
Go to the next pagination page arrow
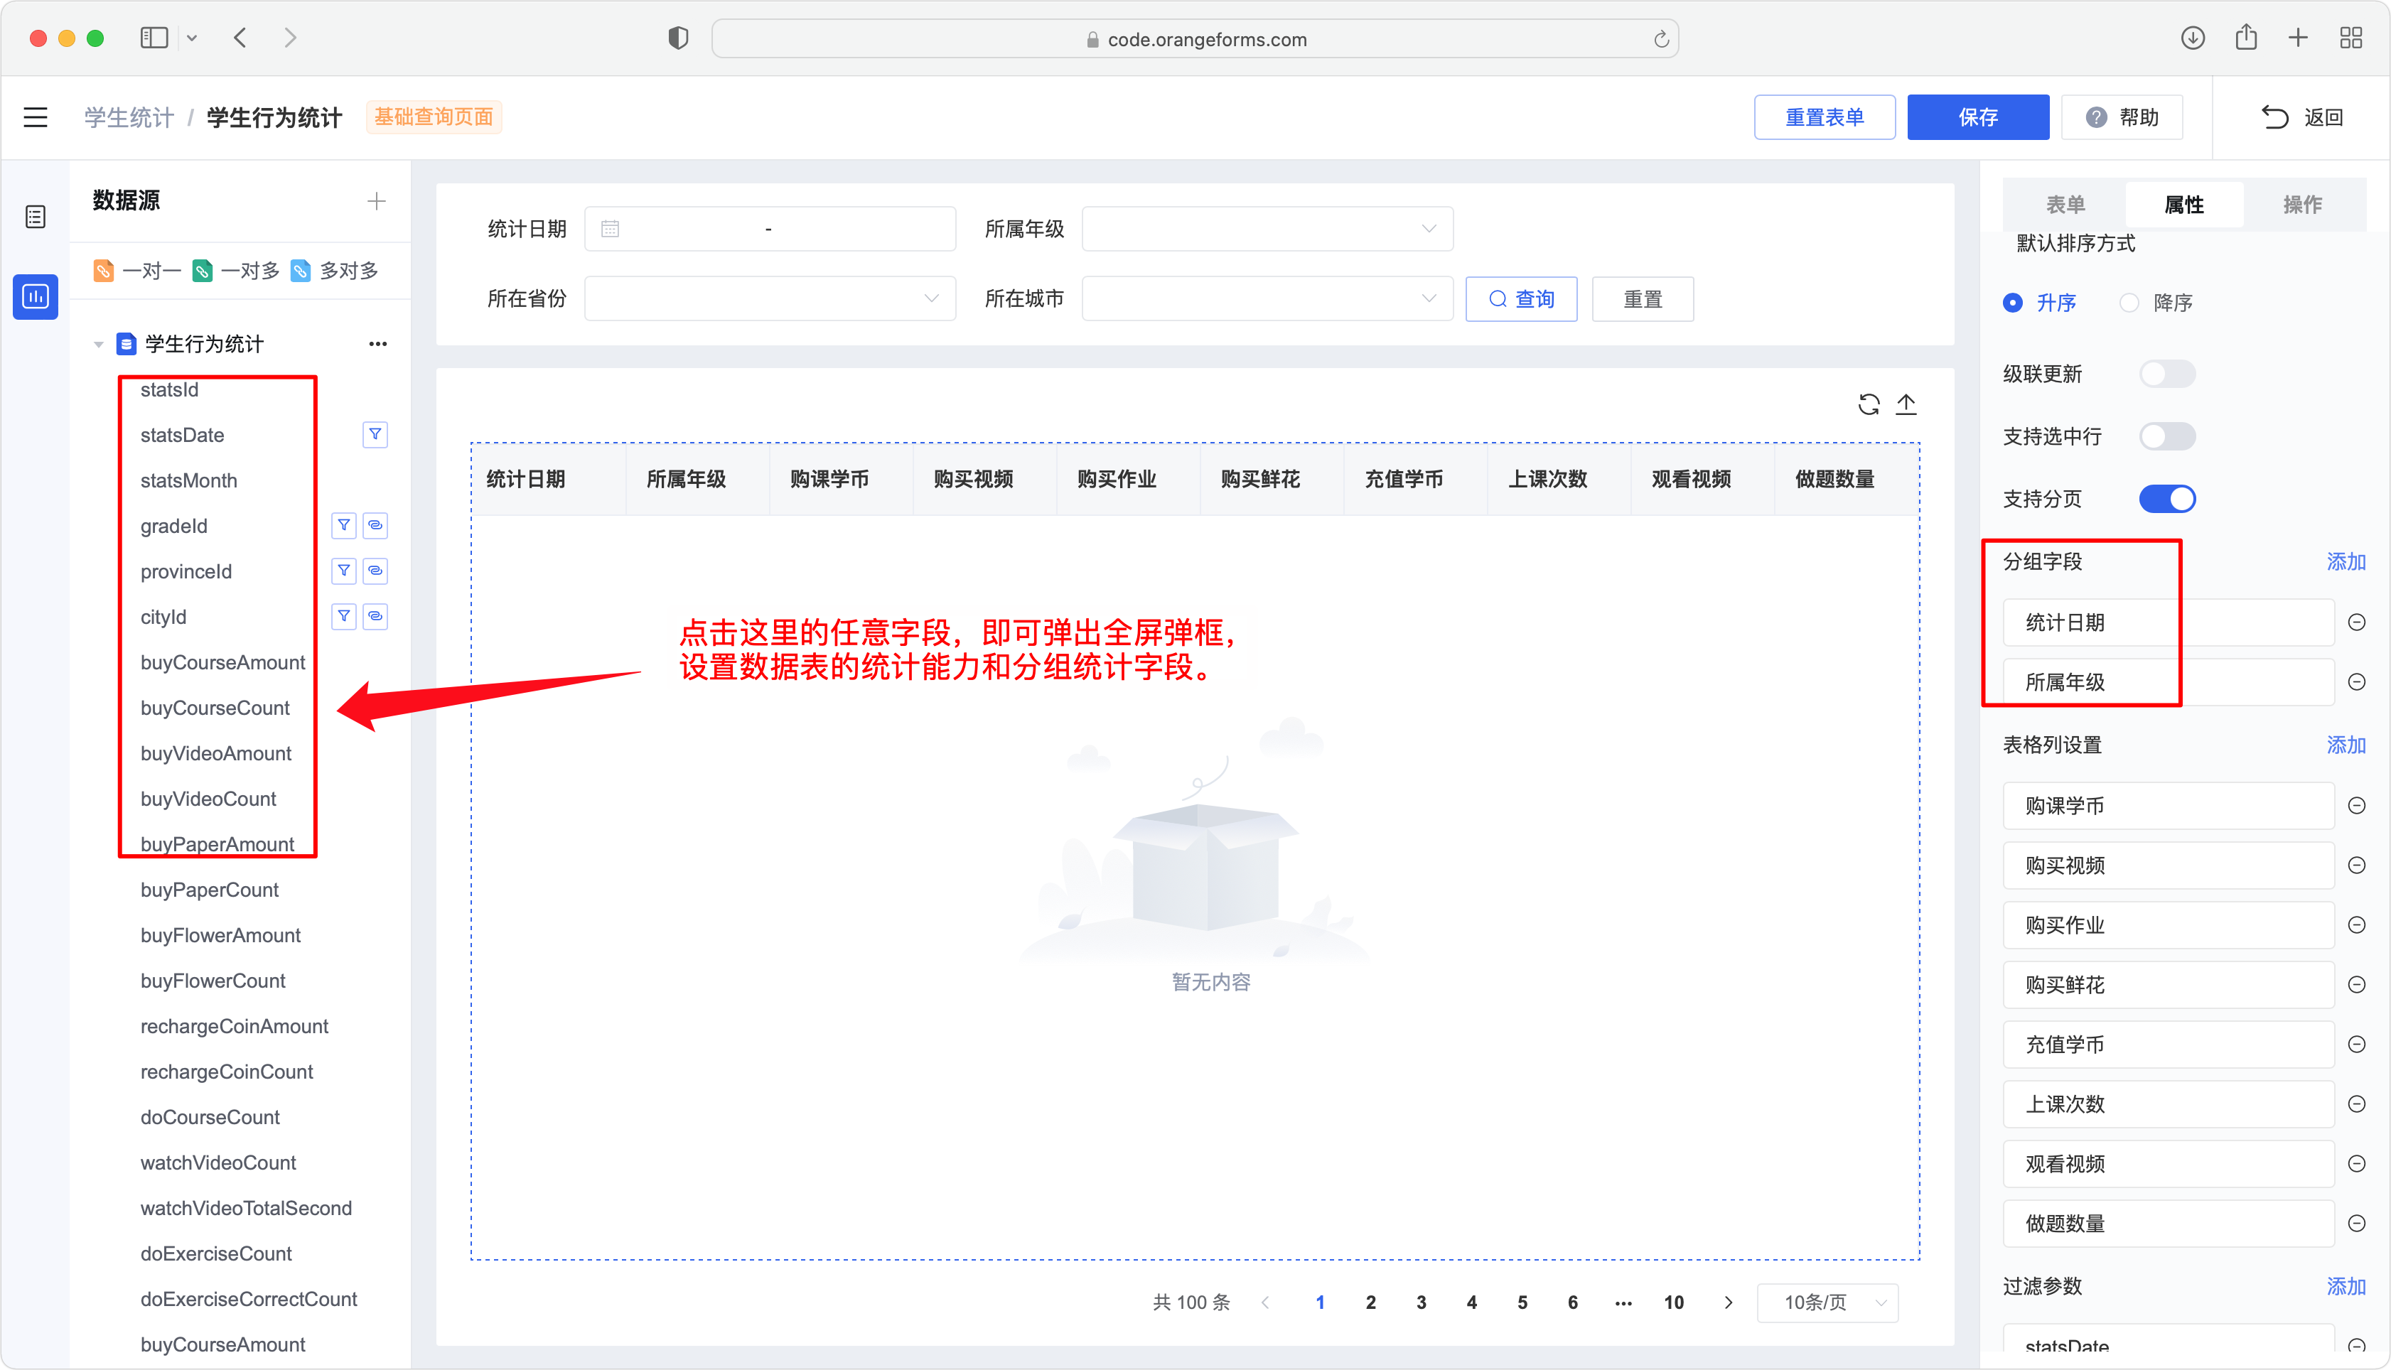click(x=1729, y=1302)
